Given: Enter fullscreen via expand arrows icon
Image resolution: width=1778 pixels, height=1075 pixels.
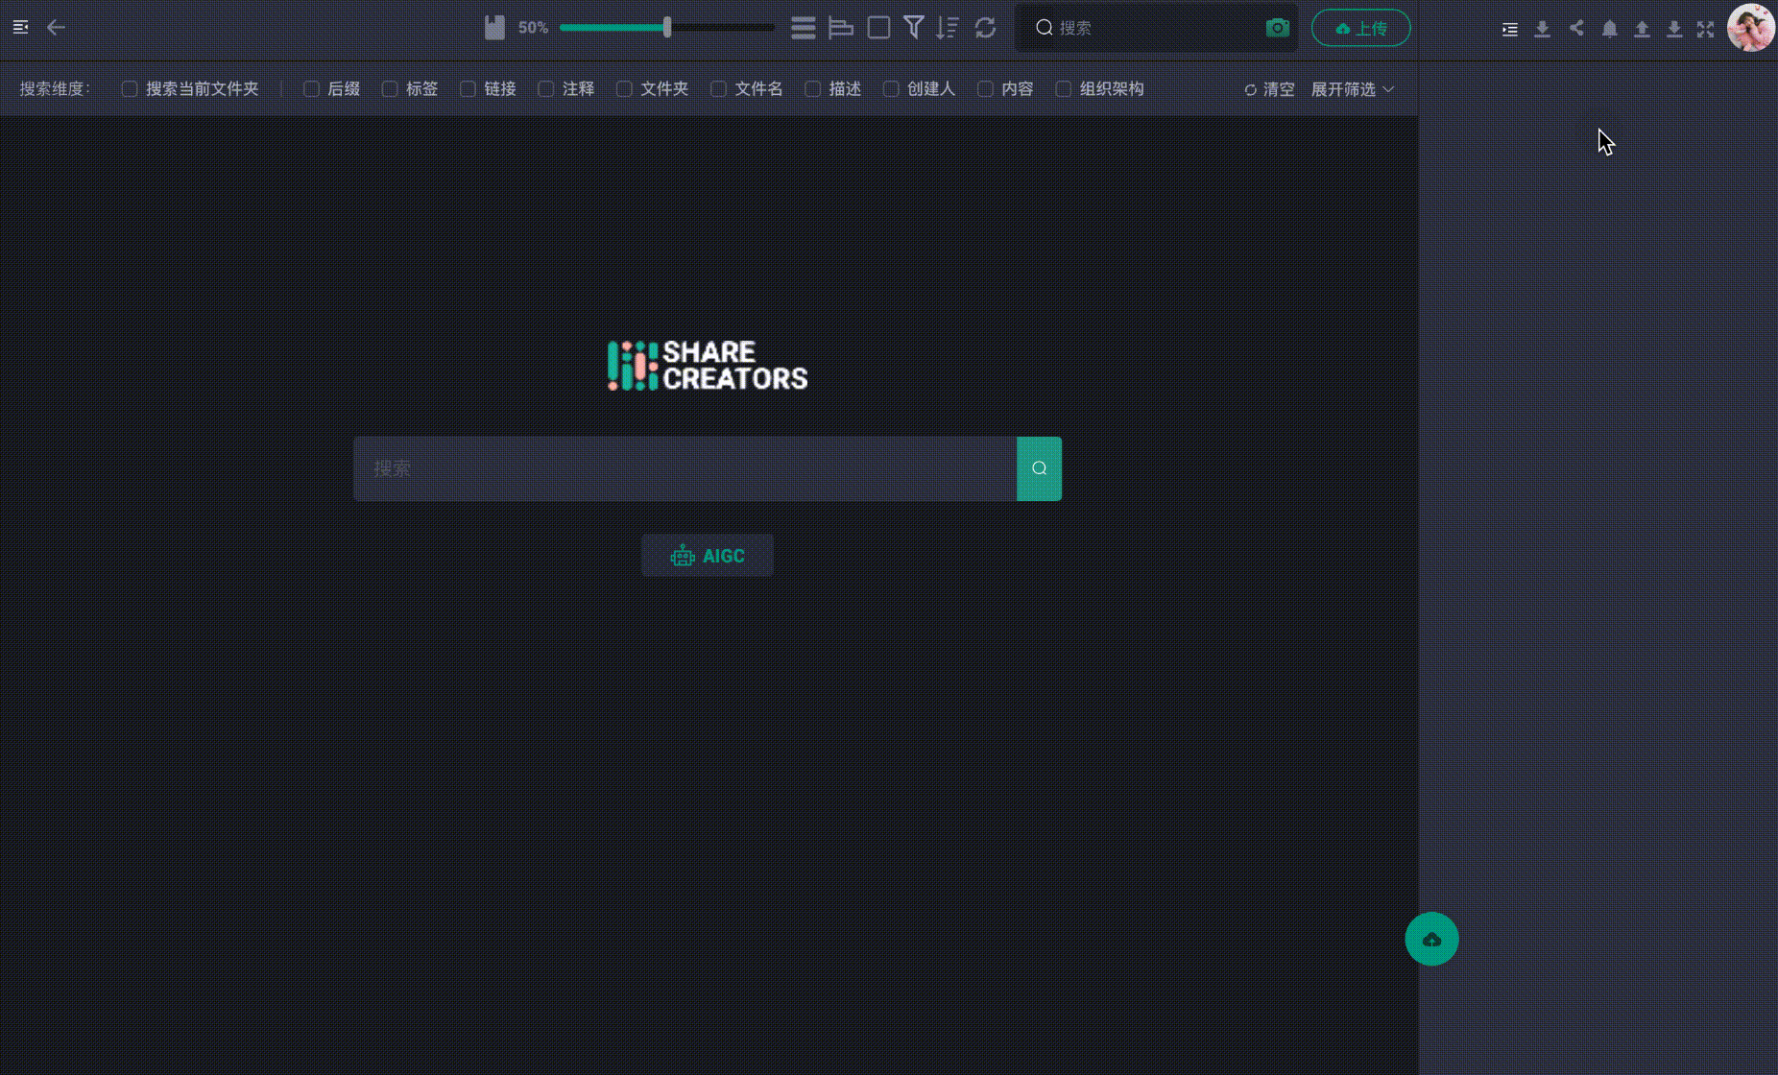Looking at the screenshot, I should tap(1705, 29).
